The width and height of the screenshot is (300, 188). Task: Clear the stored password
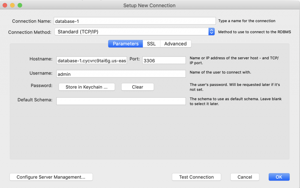(x=138, y=87)
